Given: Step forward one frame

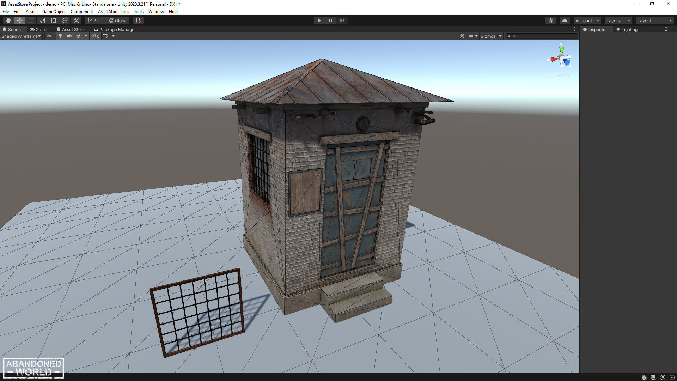Looking at the screenshot, I should (x=342, y=20).
